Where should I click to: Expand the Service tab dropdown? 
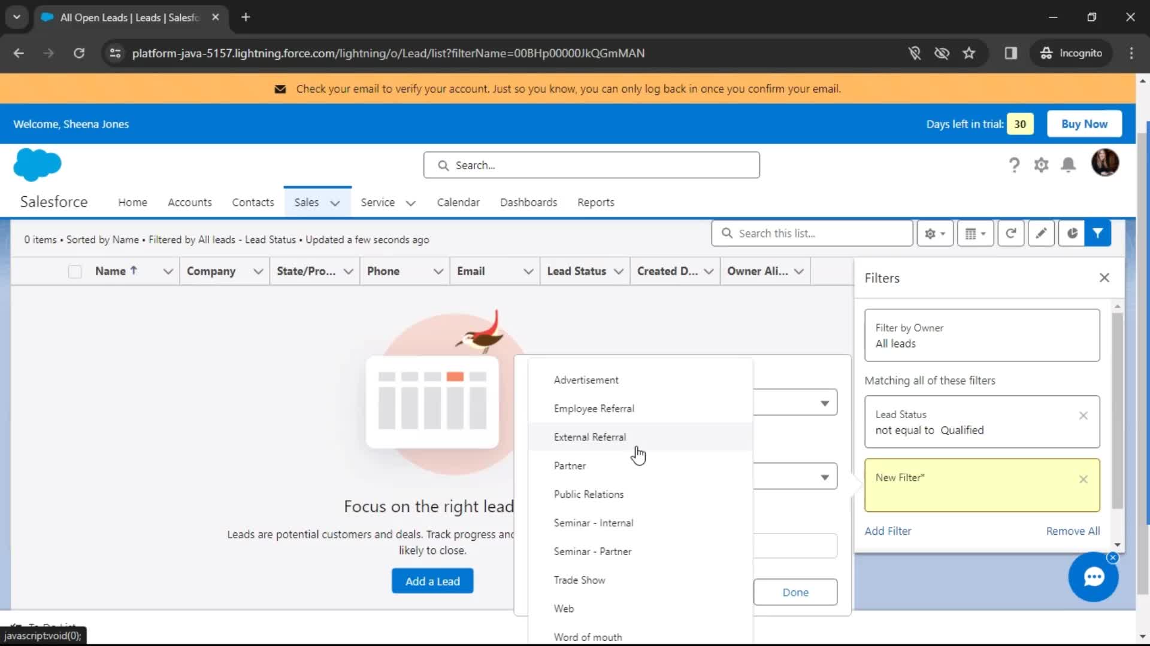point(411,203)
